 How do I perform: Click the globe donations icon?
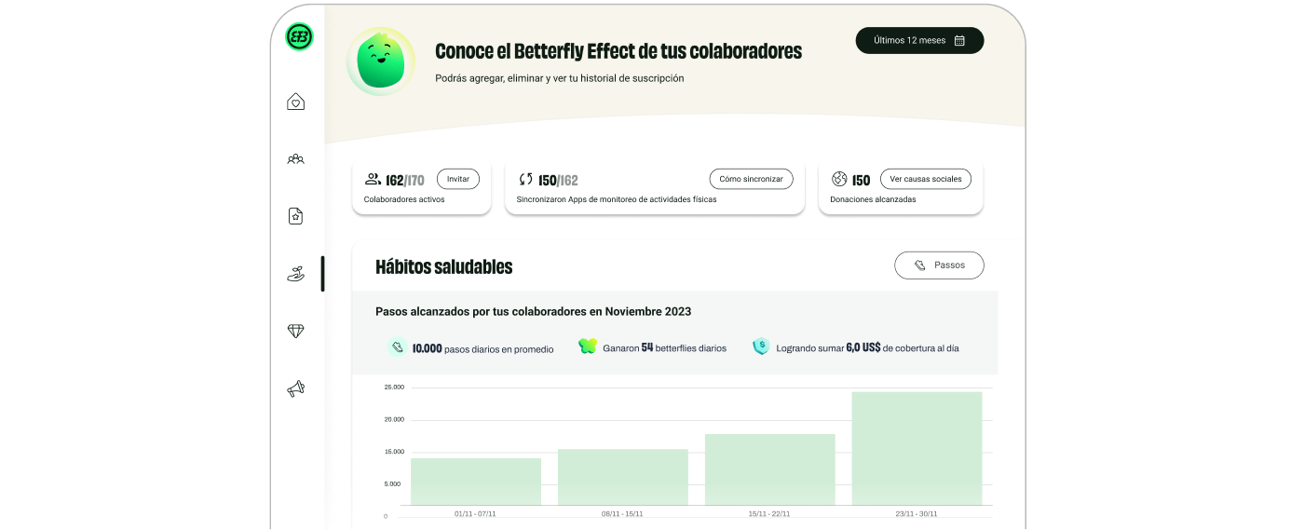[x=839, y=179]
